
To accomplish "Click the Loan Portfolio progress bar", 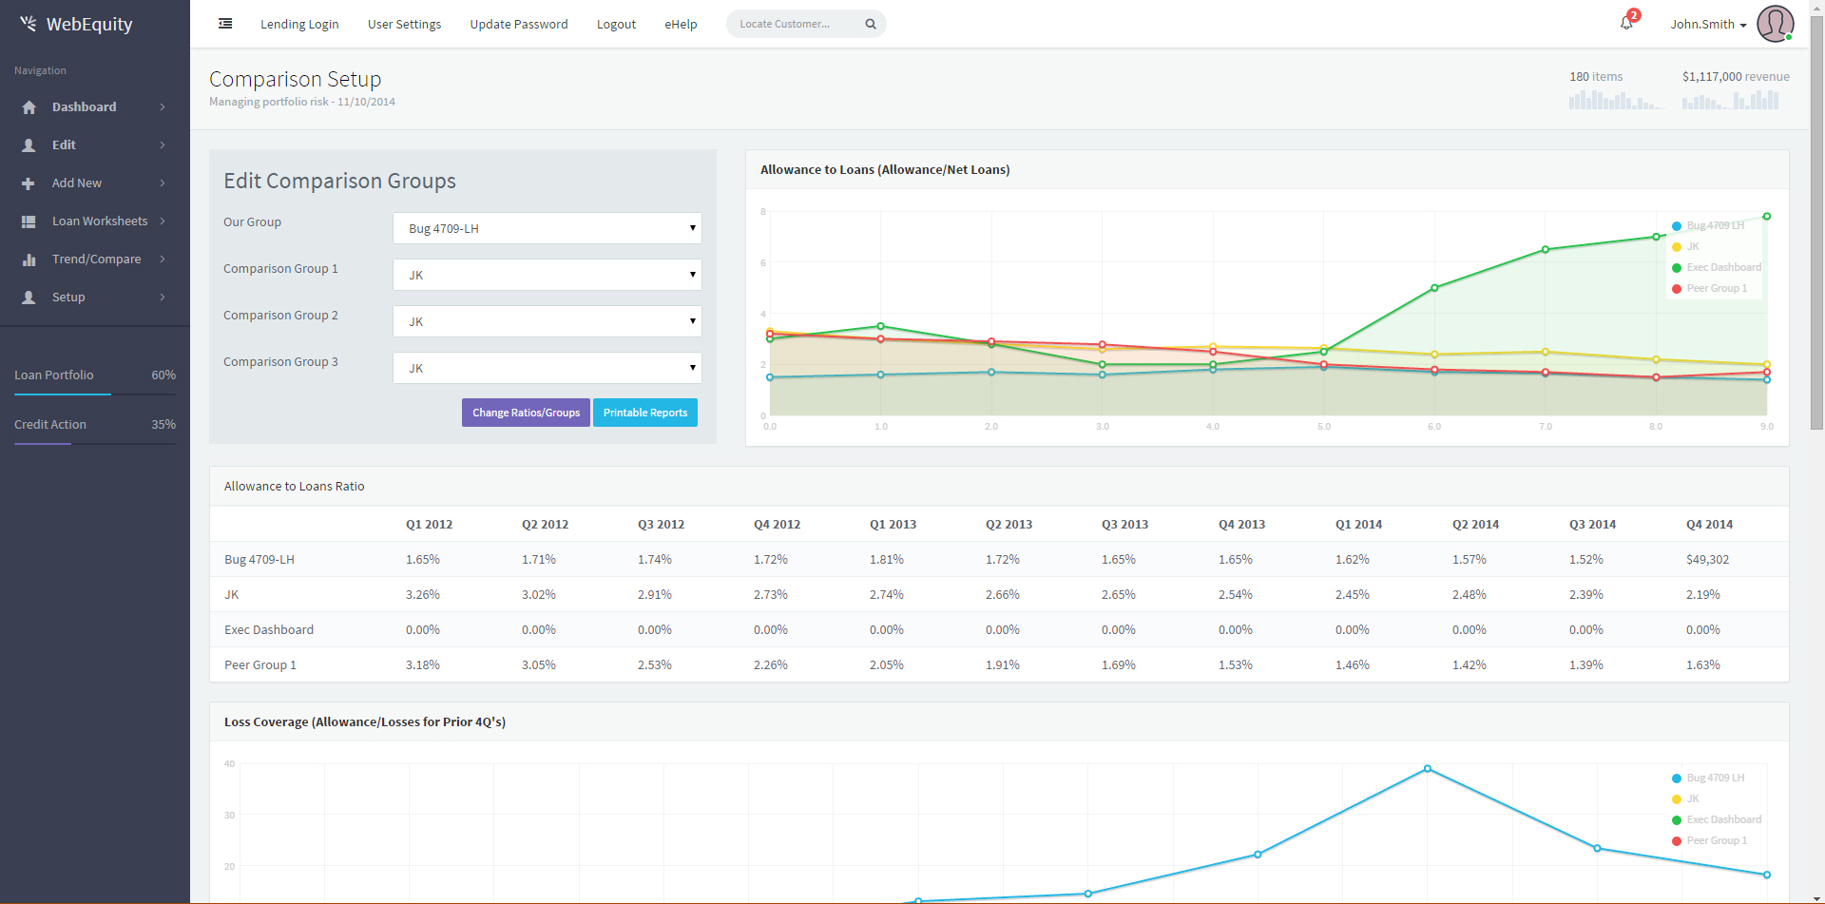I will 95,394.
